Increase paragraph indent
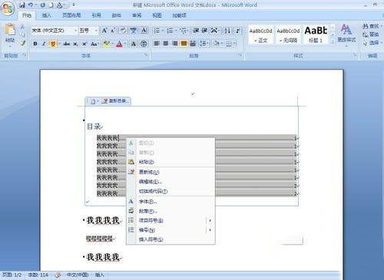The image size is (384, 280). pyautogui.click(x=204, y=31)
